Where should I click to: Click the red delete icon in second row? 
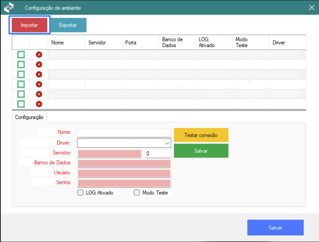coord(39,64)
